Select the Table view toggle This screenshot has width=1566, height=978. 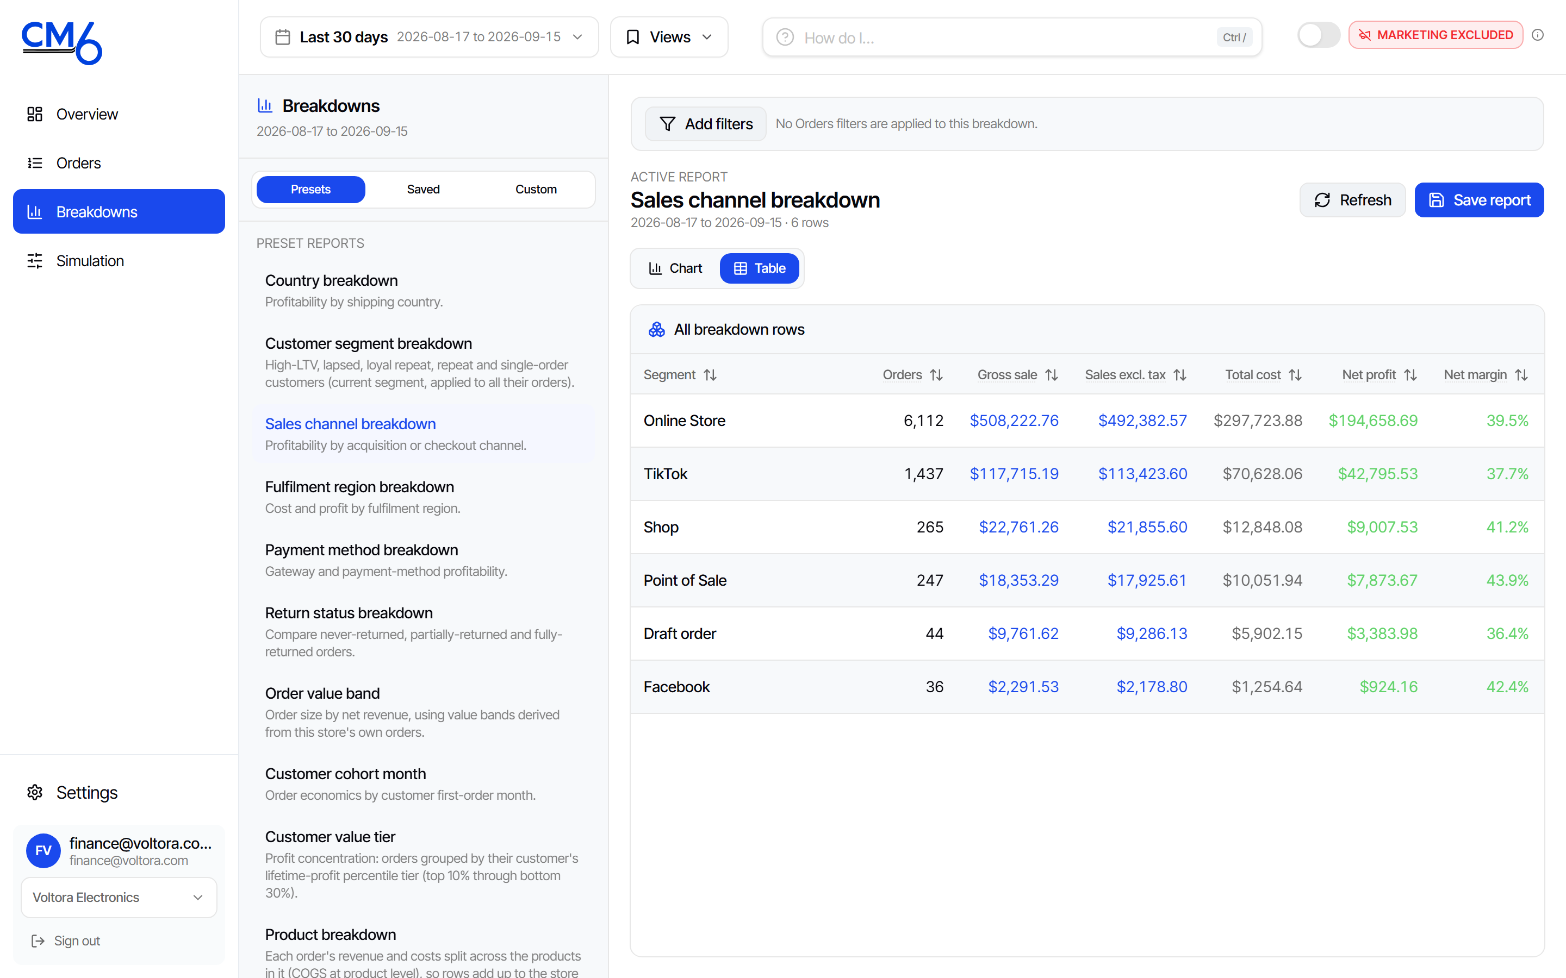(759, 268)
